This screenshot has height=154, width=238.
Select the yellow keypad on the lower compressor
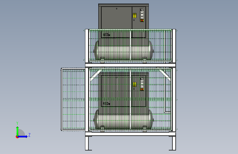135,84
